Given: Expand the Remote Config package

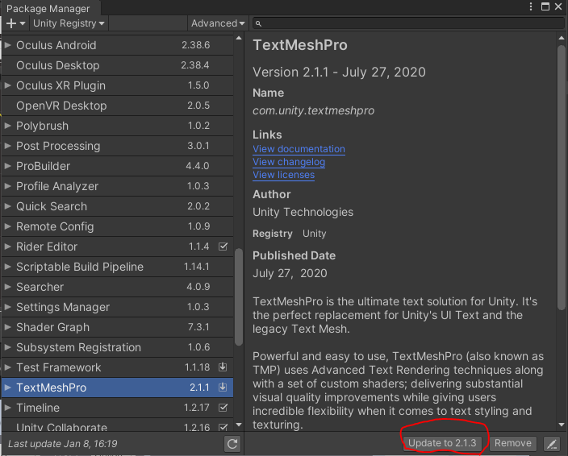Looking at the screenshot, I should pos(7,226).
